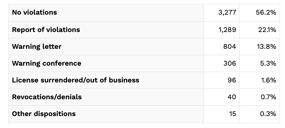The width and height of the screenshot is (285, 128).
Task: Select the "Warning letter" row label
Action: point(37,46)
